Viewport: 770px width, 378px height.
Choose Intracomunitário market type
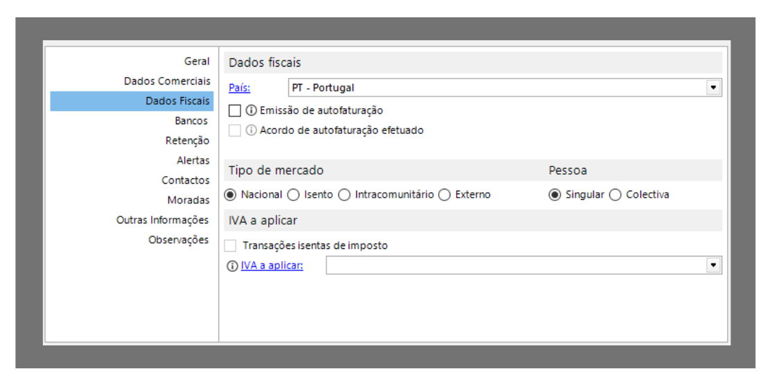pos(344,195)
